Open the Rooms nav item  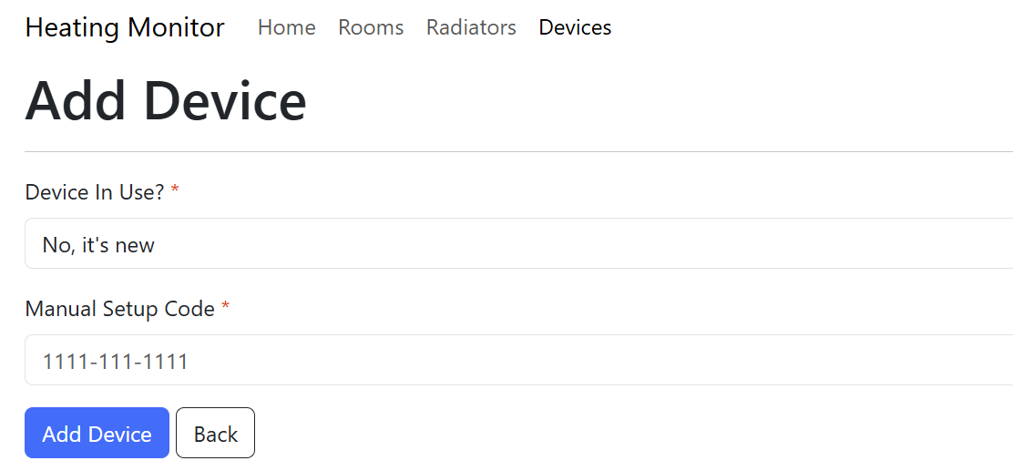371,27
